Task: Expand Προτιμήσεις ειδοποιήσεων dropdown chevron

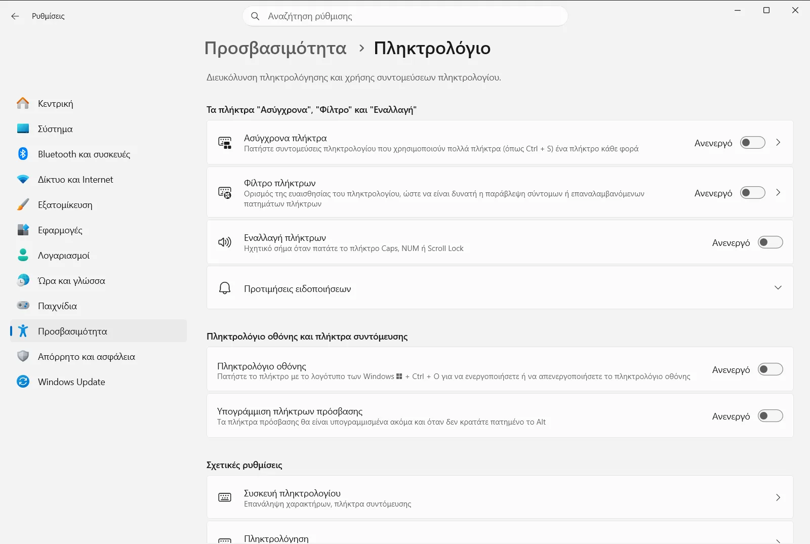Action: click(x=778, y=288)
